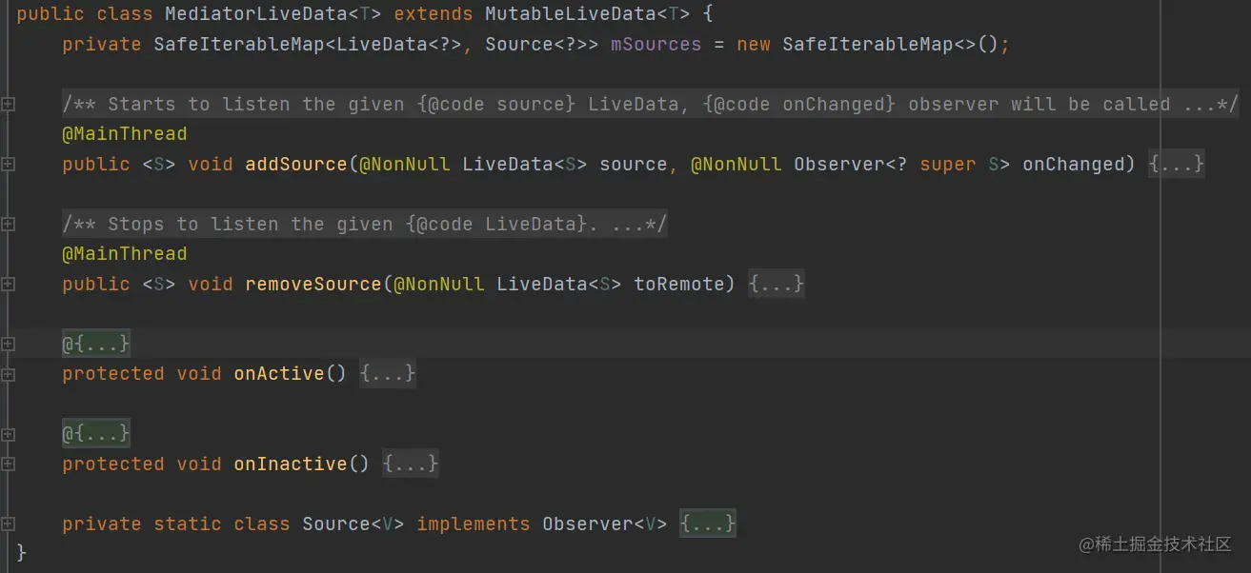Click the @MainThread annotation above addSource
Viewport: 1251px width, 573px height.
tap(125, 134)
